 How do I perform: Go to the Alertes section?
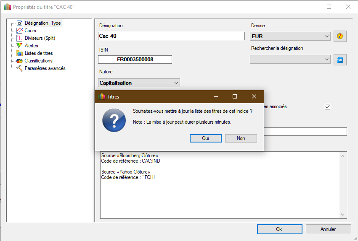[x=31, y=46]
